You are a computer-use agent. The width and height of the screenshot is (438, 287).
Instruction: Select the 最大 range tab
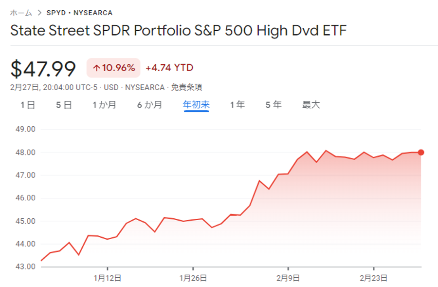coord(311,105)
